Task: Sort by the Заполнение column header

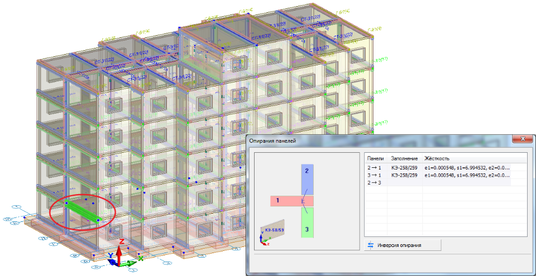Action: (404, 158)
